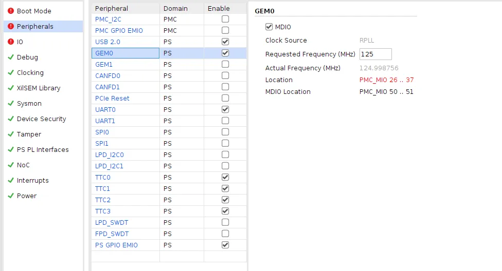Viewport: 502px width, 271px height.
Task: Select the UART0 peripheral row
Action: click(105, 109)
